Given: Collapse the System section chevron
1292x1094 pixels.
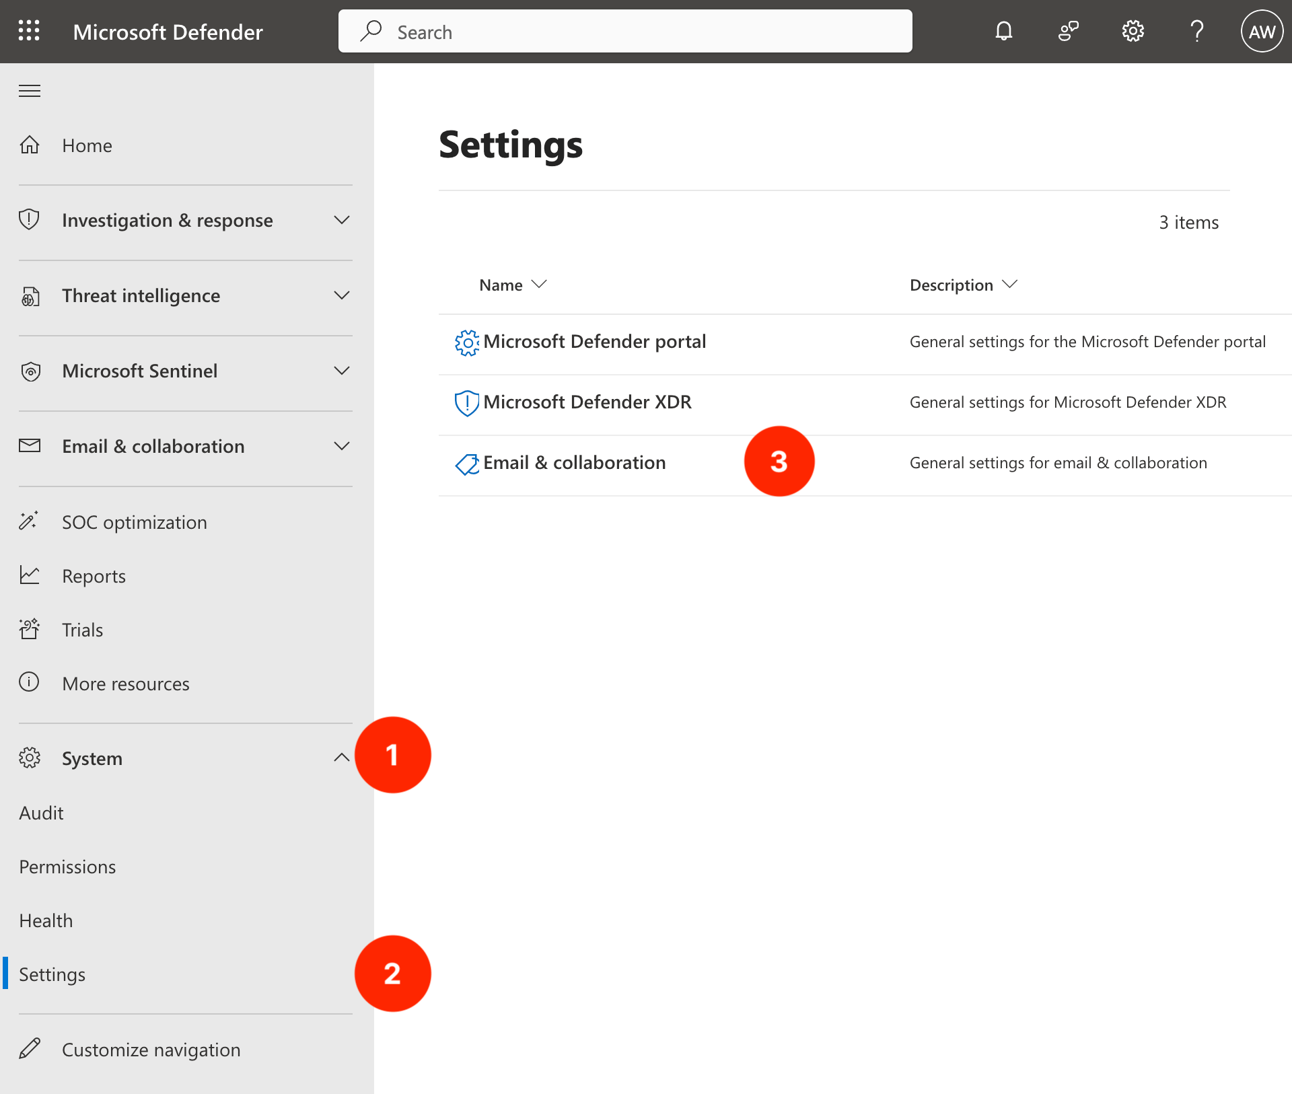Looking at the screenshot, I should click(341, 758).
